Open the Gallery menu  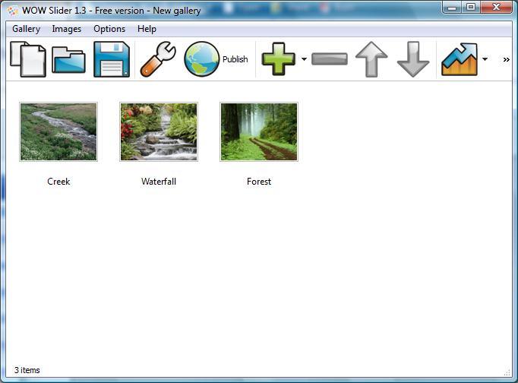click(x=26, y=29)
